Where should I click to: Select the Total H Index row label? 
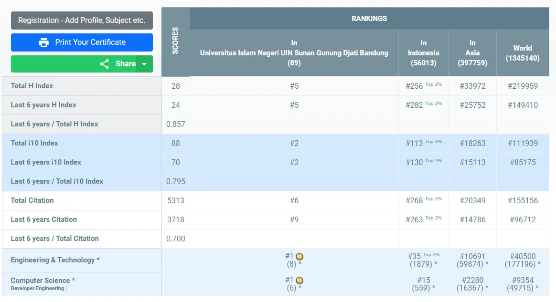(x=32, y=86)
